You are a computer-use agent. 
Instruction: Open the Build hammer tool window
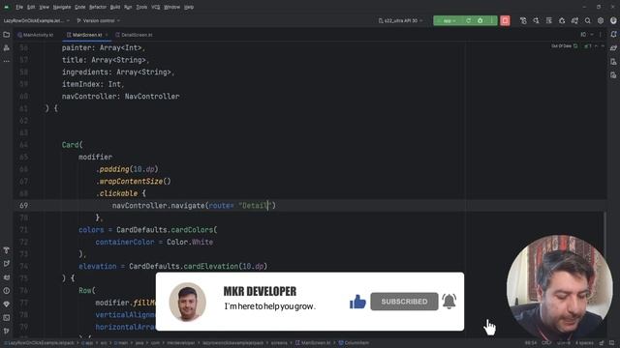(7, 250)
